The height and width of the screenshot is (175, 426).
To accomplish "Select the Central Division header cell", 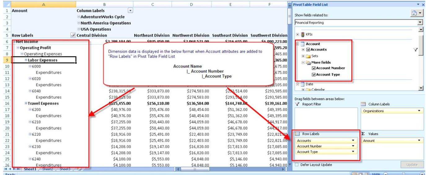I will tap(105, 35).
